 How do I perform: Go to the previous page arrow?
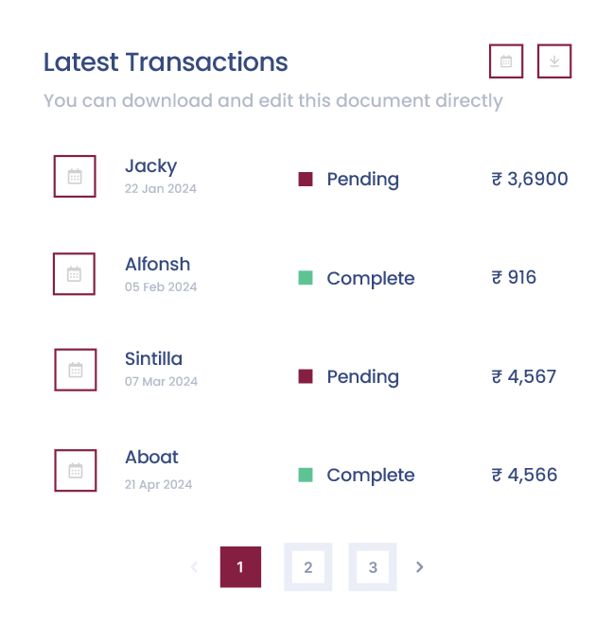194,567
